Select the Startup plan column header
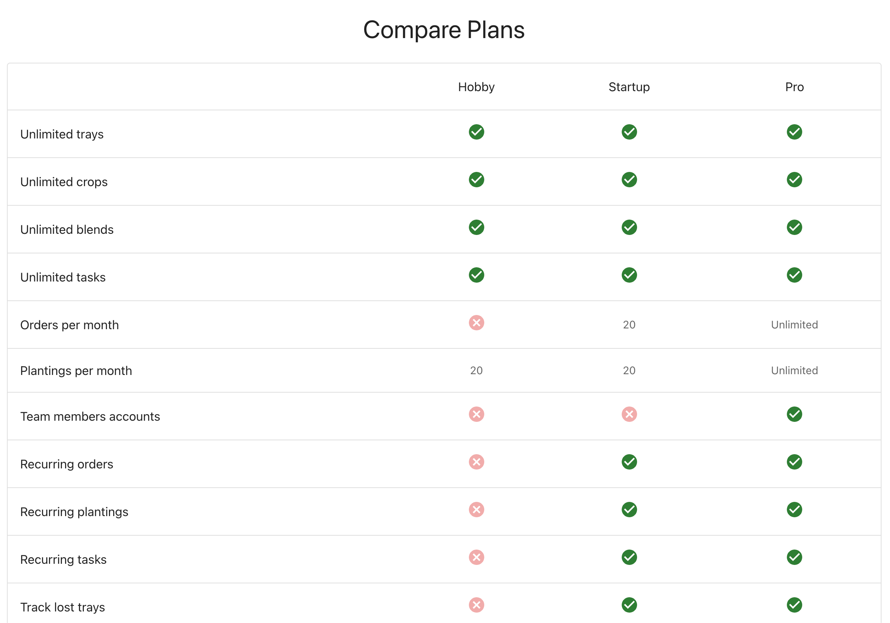Image resolution: width=890 pixels, height=623 pixels. tap(629, 87)
